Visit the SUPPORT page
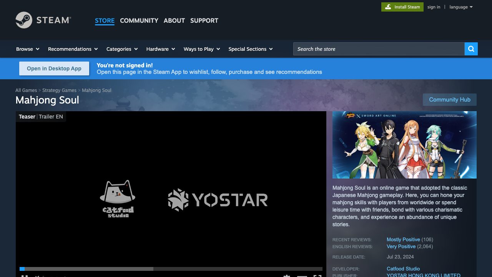Viewport: 492px width, 277px height. coord(204,20)
